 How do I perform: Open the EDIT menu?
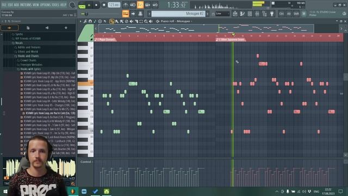tap(10, 5)
